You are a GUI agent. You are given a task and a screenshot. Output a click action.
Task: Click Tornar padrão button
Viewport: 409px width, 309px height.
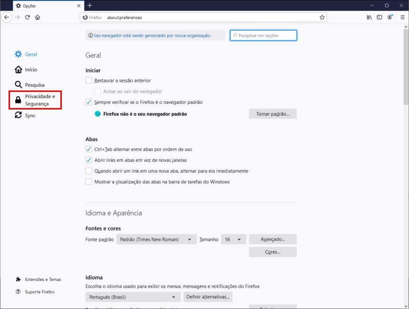pos(273,114)
